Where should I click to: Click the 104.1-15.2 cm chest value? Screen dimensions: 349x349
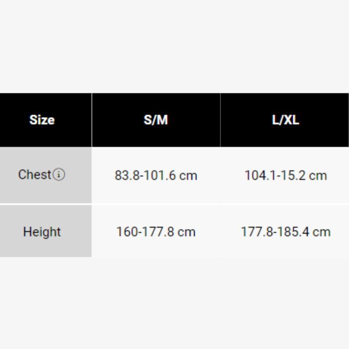coord(286,175)
